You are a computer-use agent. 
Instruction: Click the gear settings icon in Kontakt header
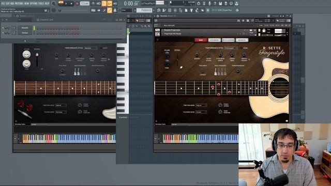(243, 21)
